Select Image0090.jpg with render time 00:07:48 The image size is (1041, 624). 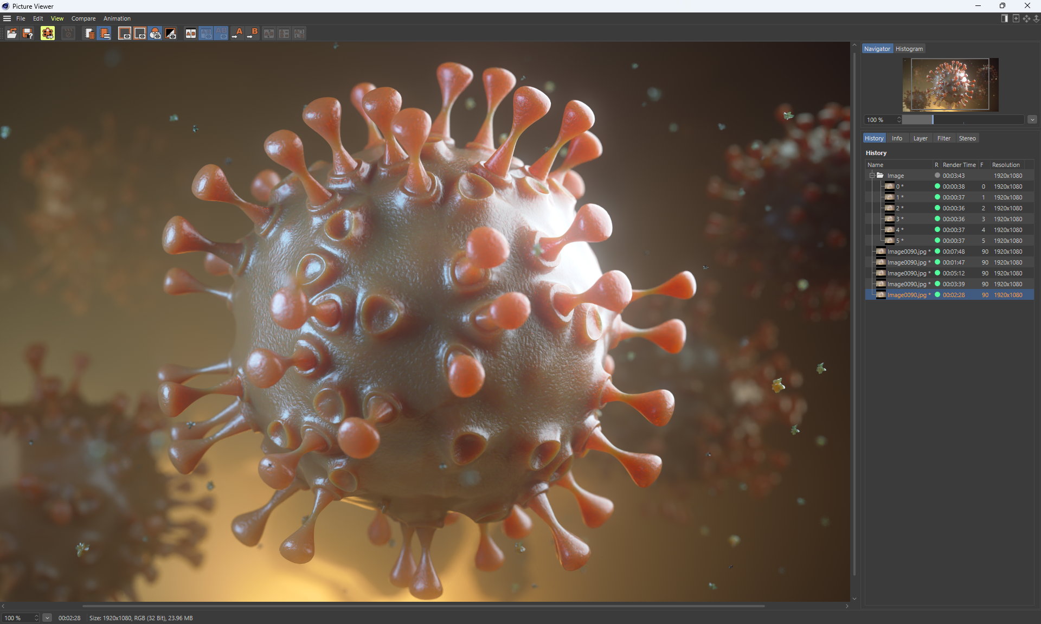[x=907, y=252]
